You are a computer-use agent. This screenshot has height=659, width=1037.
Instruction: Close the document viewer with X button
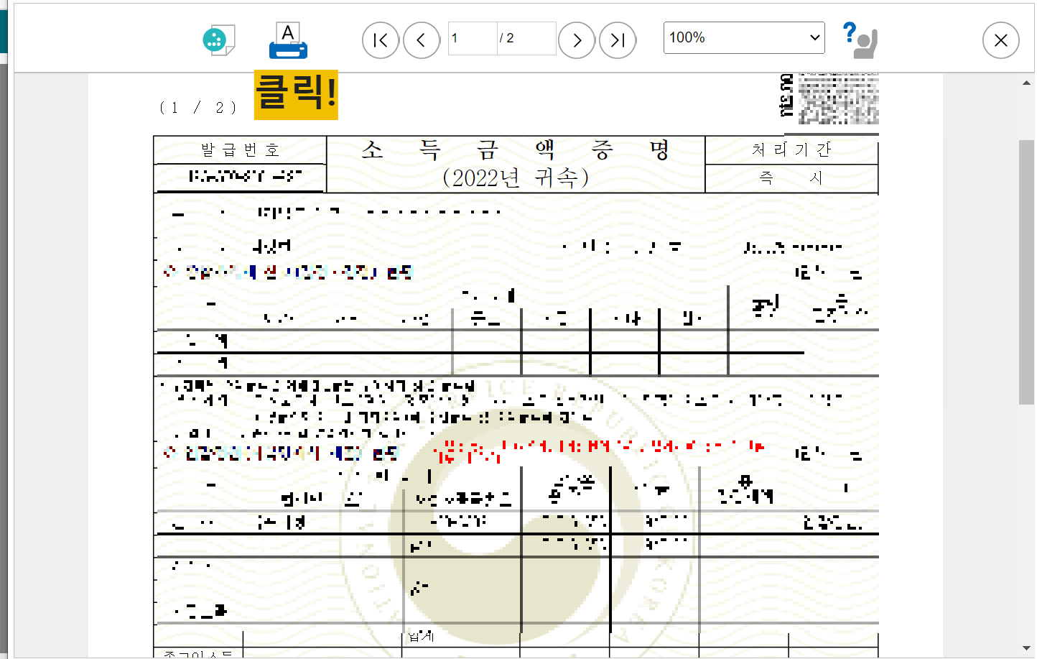tap(1001, 40)
